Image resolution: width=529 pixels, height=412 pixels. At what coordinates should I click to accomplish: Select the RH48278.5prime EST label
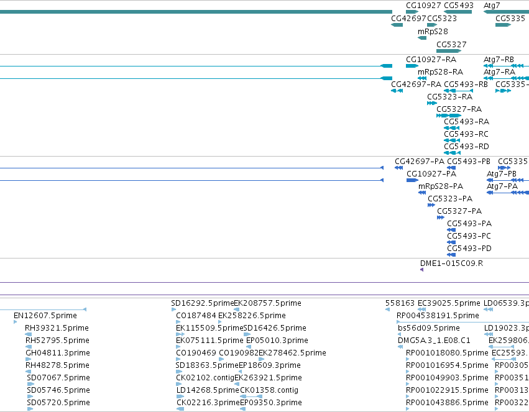pos(57,366)
